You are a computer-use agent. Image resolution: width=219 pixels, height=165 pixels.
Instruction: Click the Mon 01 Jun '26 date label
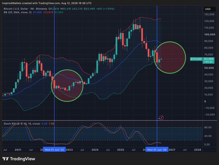(x=157, y=150)
